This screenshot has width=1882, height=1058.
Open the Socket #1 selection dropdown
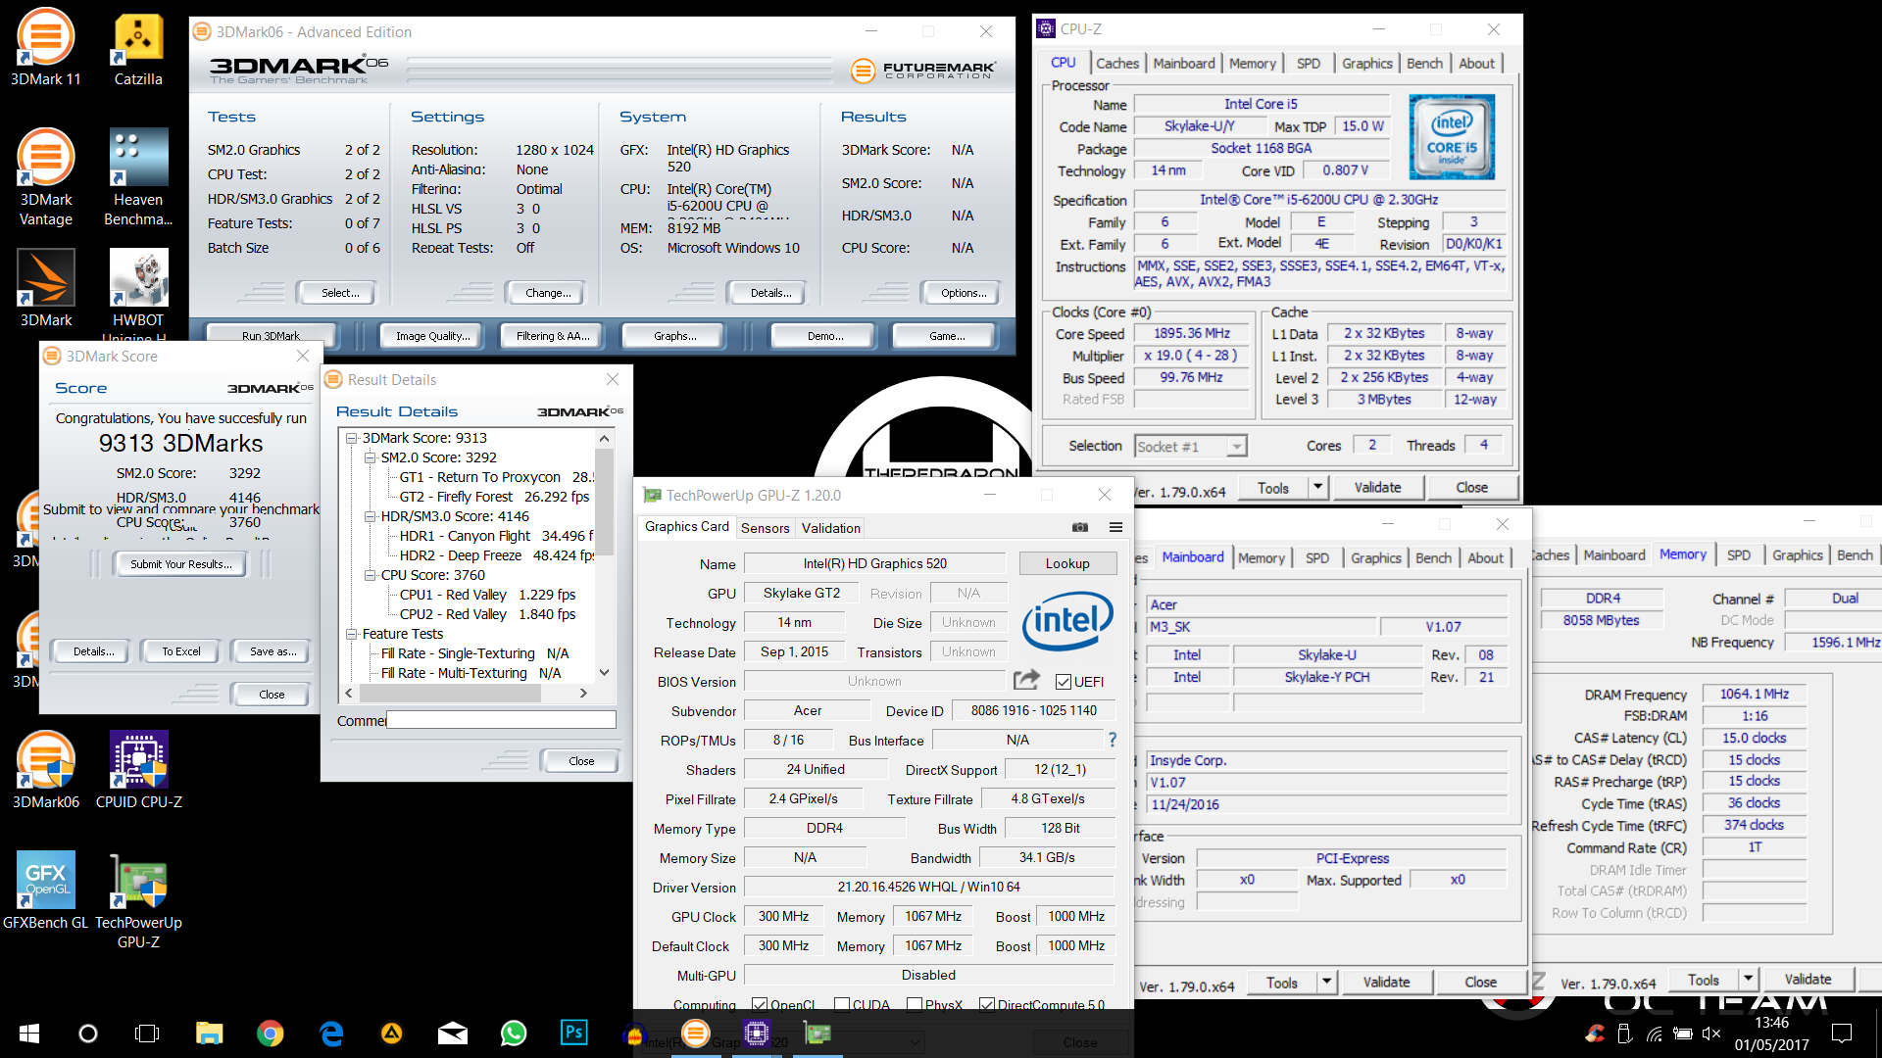1237,447
